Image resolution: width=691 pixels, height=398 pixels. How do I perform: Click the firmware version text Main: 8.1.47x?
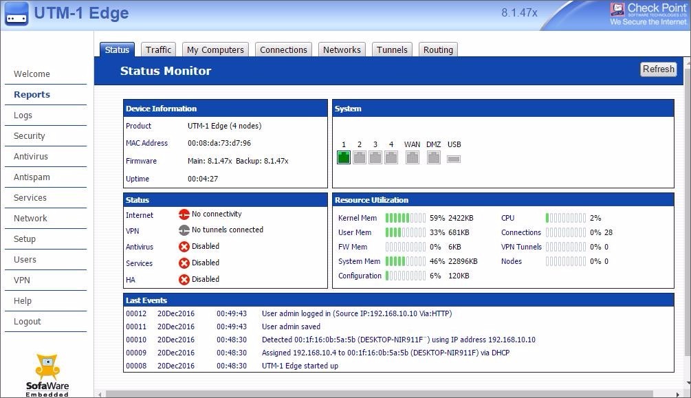[x=210, y=161]
